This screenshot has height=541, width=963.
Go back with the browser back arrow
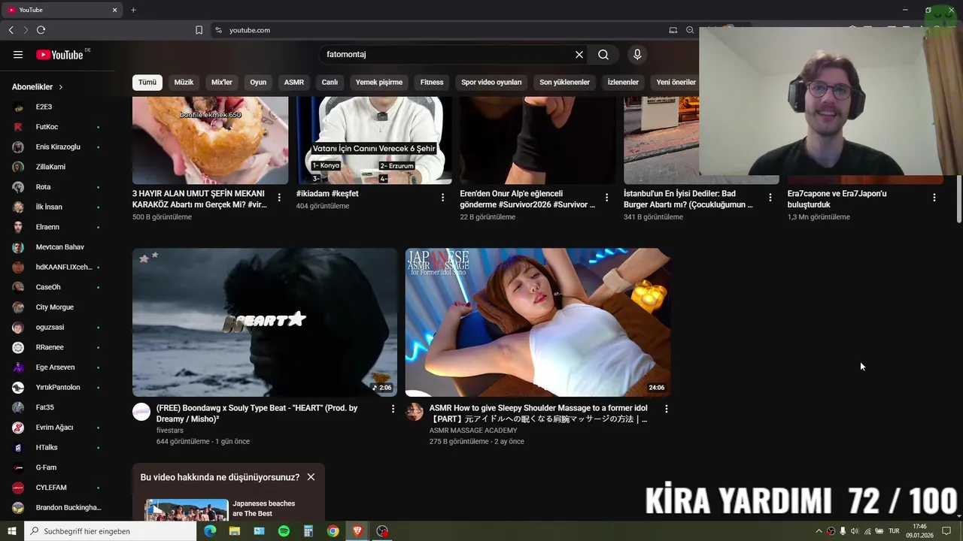click(11, 30)
